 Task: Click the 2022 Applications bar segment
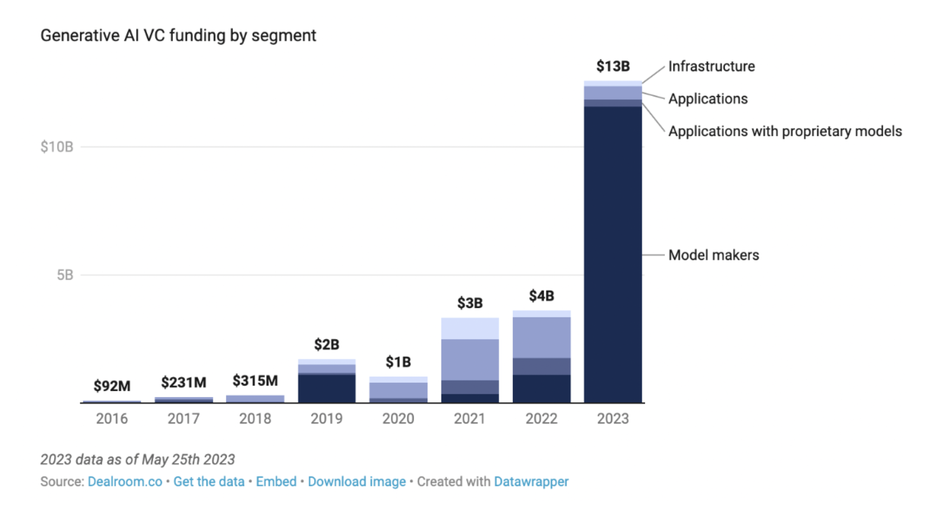click(x=541, y=337)
